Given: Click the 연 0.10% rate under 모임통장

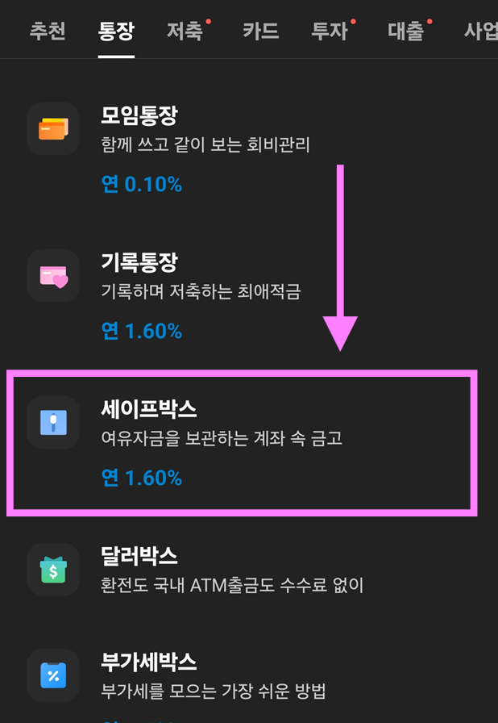Looking at the screenshot, I should 142,184.
